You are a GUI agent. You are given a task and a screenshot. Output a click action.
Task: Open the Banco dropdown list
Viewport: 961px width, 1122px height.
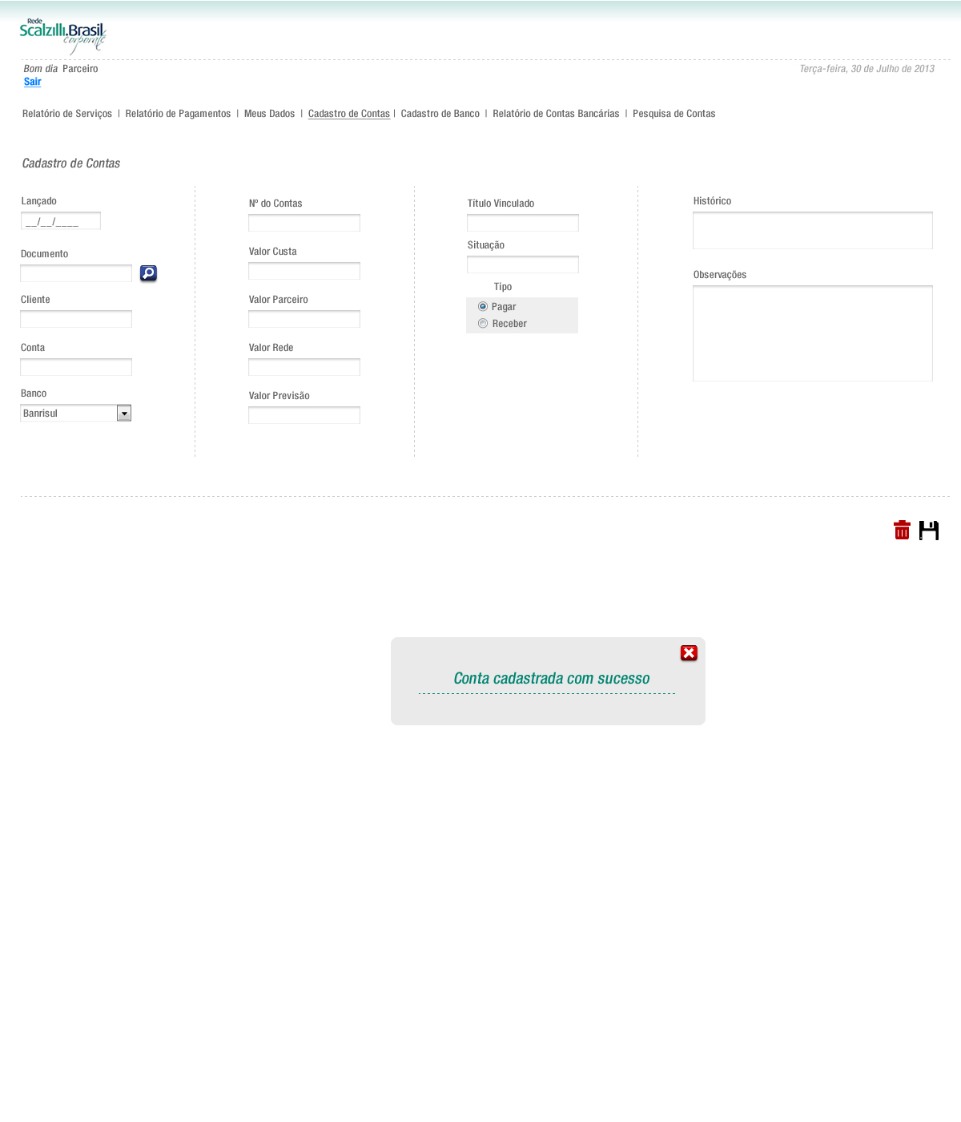[x=124, y=414]
